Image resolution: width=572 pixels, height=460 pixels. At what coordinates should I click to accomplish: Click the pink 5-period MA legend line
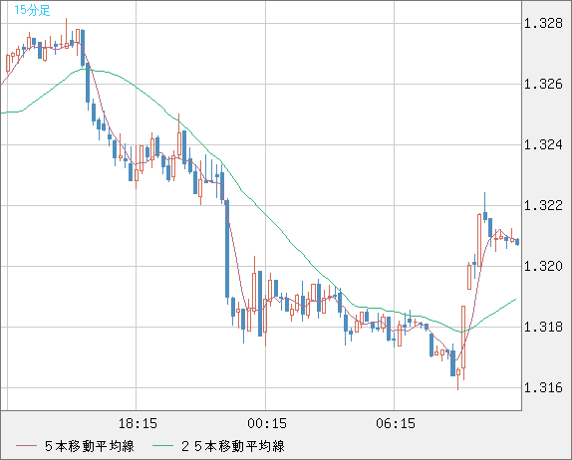[26, 446]
